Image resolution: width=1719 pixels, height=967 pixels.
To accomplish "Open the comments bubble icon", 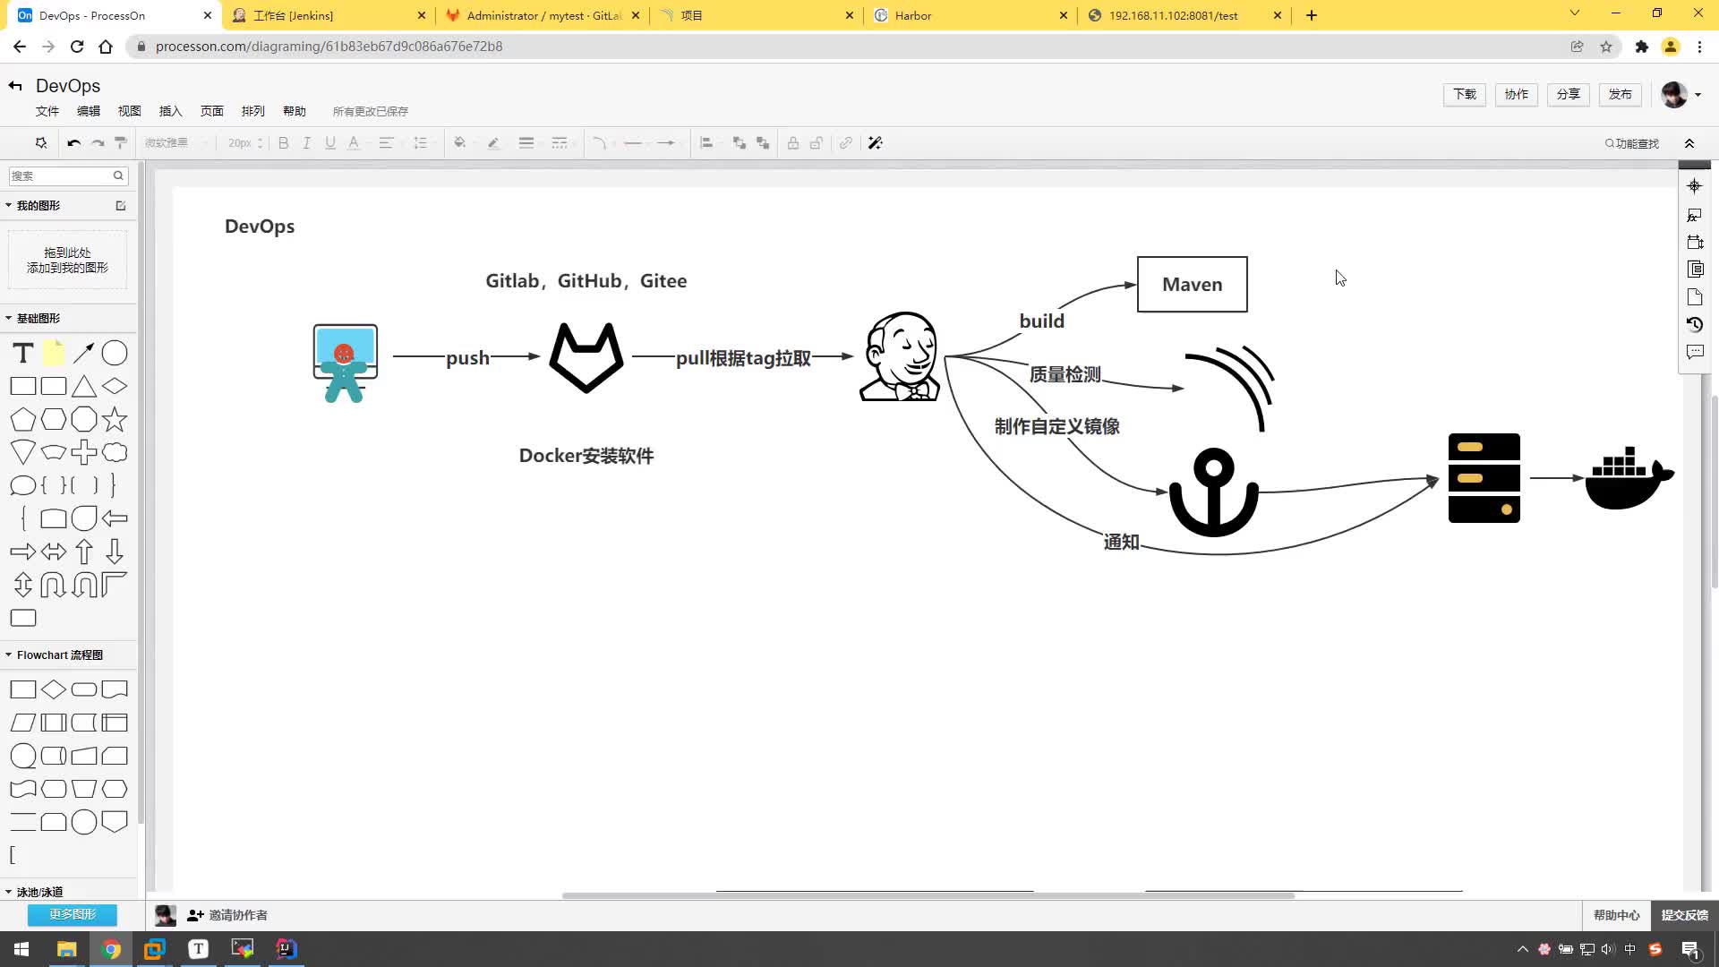I will (1694, 352).
